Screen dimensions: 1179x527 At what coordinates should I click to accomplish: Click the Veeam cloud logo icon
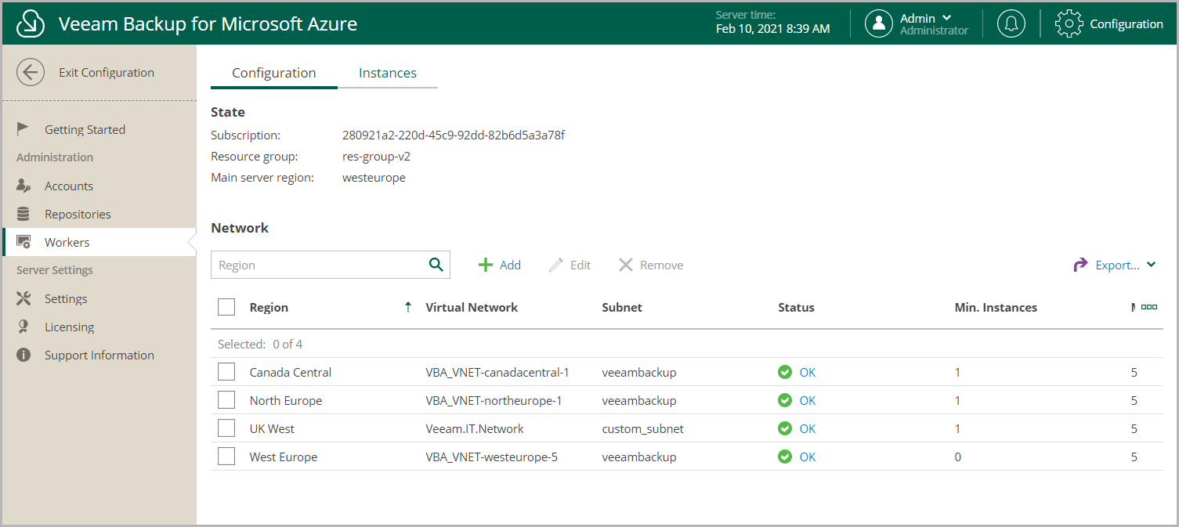30,24
